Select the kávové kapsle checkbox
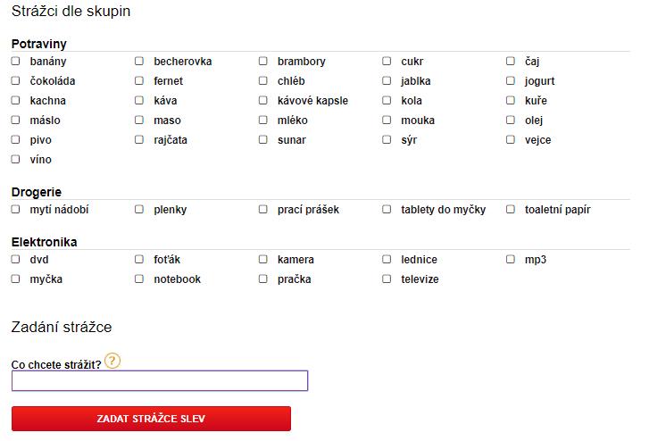Viewport: 649px width, 441px height. click(262, 100)
